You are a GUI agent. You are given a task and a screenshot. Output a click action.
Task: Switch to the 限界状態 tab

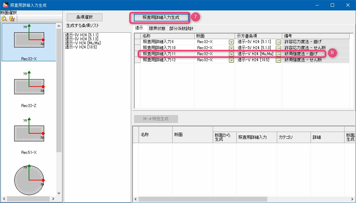pyautogui.click(x=157, y=29)
